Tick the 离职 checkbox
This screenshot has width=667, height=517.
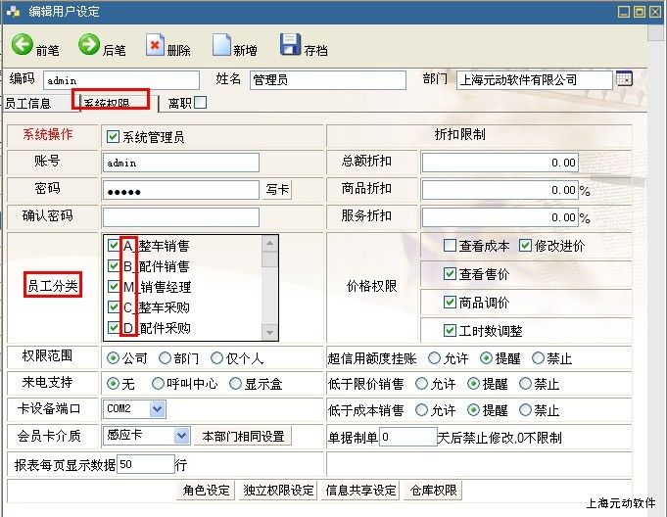[x=201, y=102]
